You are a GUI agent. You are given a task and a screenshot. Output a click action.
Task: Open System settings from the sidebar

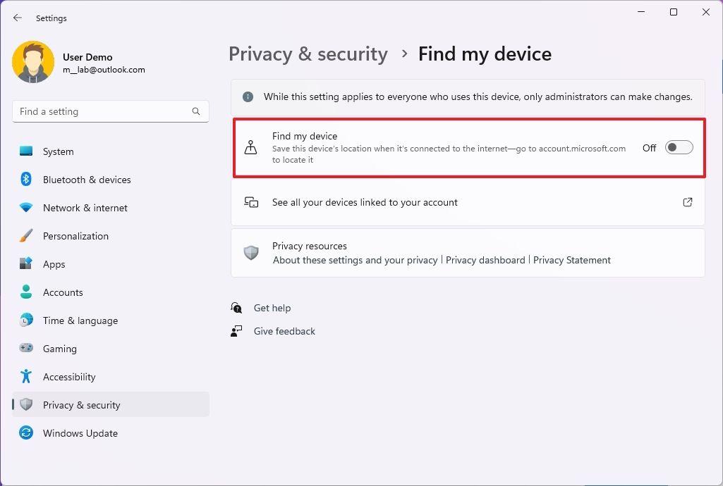click(58, 151)
